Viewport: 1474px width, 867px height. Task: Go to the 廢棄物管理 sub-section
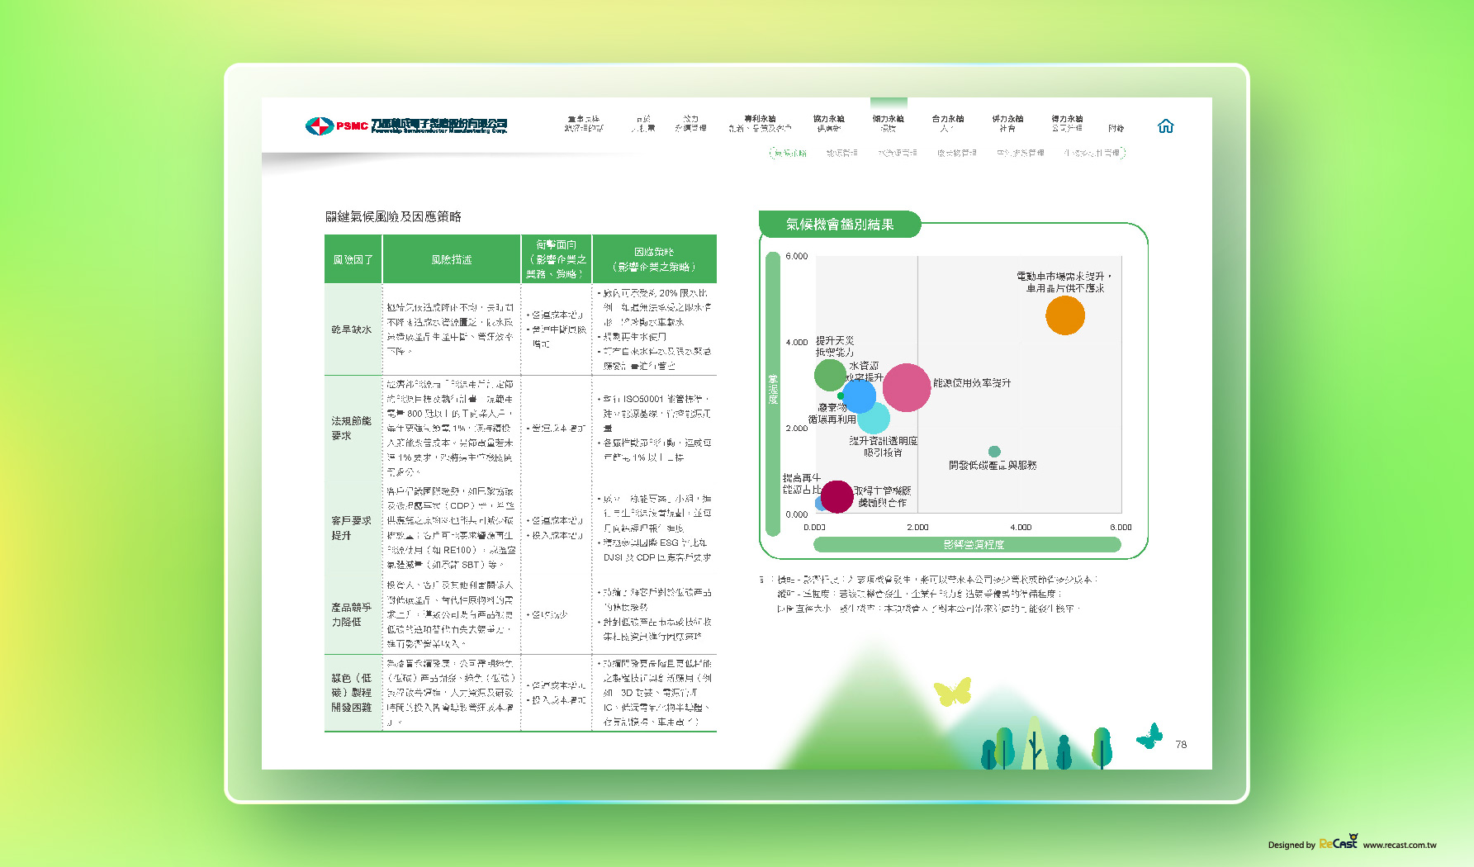(x=956, y=153)
